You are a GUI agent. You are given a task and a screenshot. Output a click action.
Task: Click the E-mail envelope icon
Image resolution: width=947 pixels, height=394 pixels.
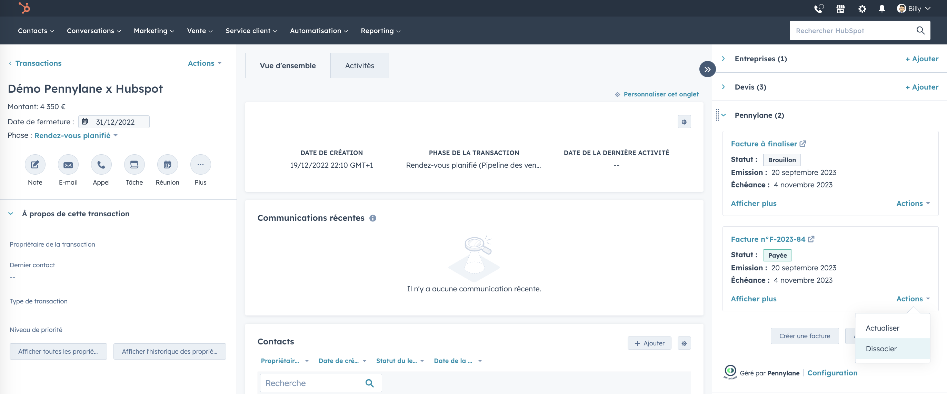click(68, 165)
